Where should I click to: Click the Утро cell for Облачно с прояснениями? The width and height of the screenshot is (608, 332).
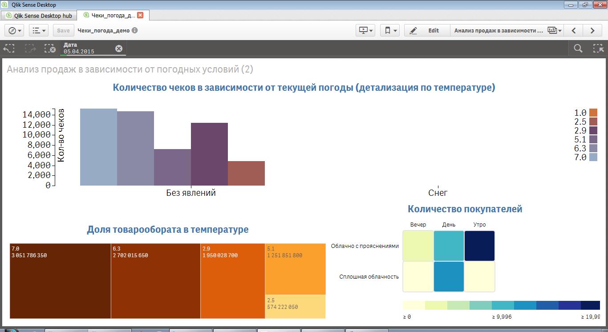pos(479,246)
